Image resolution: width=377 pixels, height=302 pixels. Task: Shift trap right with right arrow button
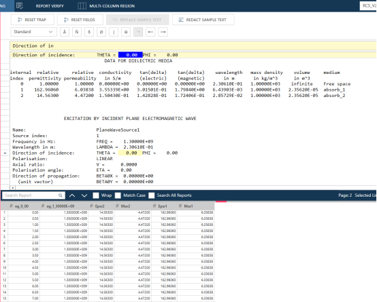[x=163, y=32]
